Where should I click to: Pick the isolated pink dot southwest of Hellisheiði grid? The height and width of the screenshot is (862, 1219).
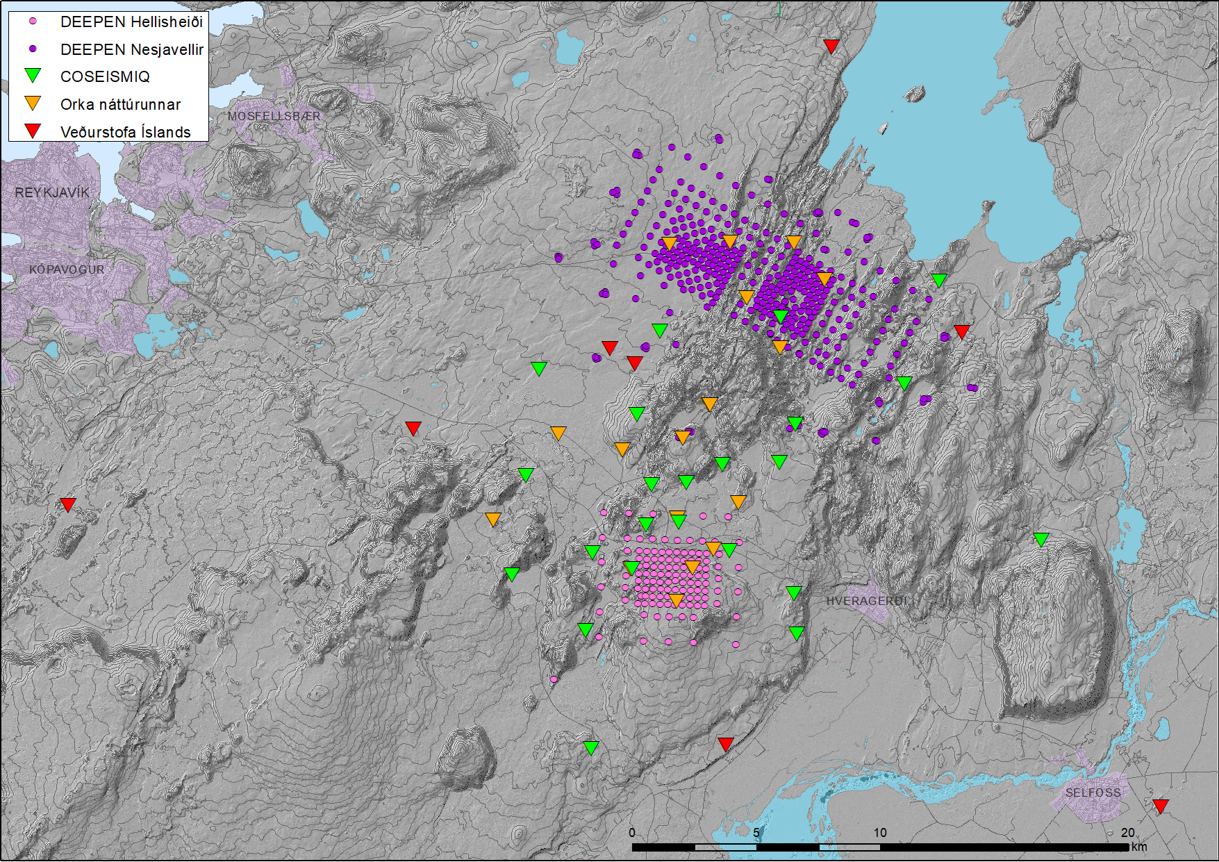[x=554, y=679]
